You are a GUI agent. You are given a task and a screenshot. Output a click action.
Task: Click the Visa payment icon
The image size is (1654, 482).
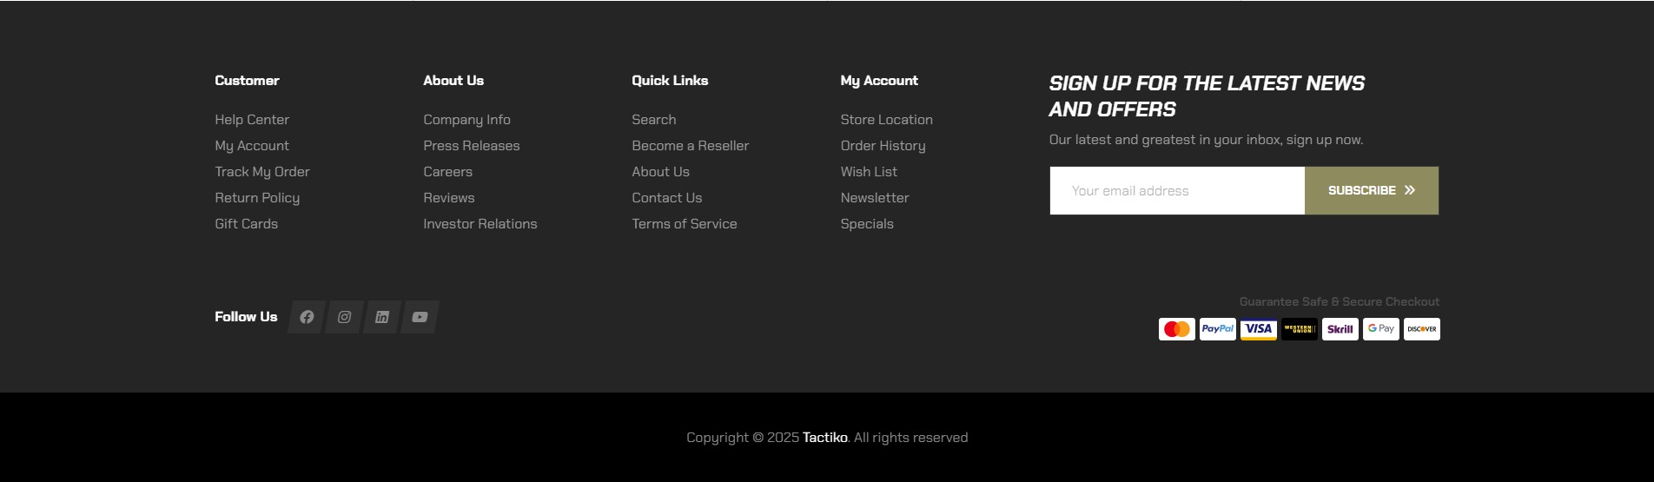coord(1259,329)
